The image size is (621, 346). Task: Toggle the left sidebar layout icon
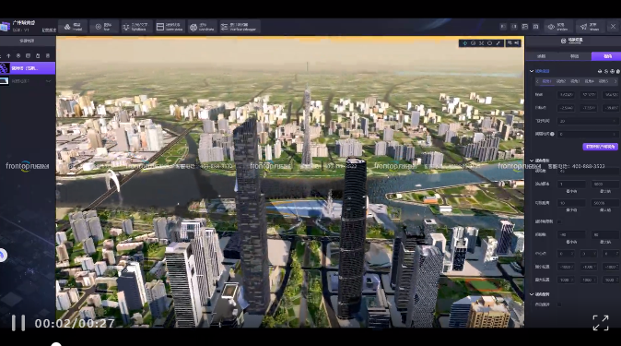(503, 27)
